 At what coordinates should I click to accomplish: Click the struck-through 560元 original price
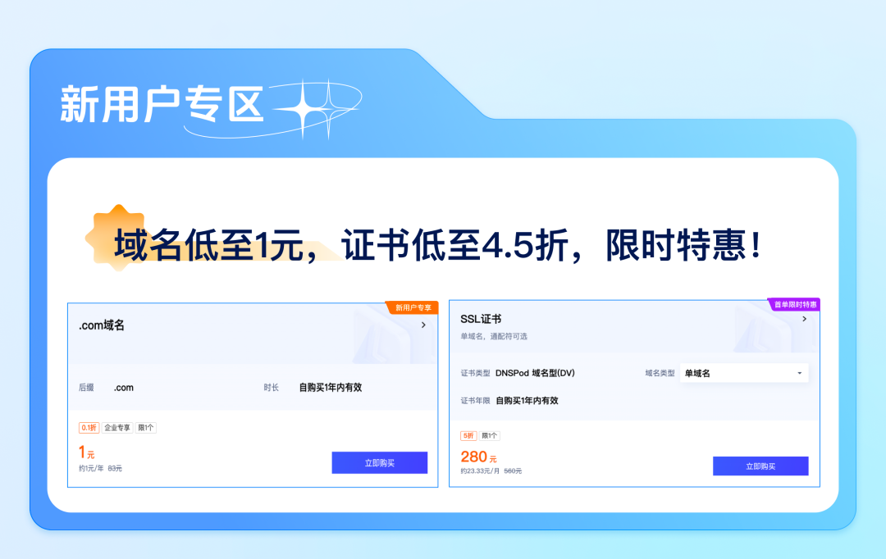(513, 471)
